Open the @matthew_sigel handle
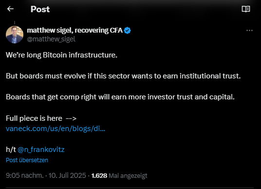Screen dimensions: 261x189 coord(51,39)
